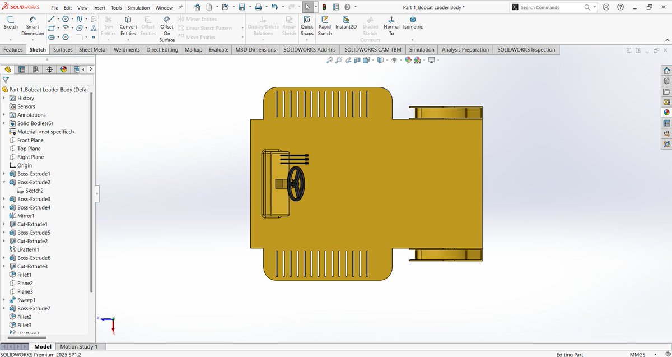Open the Simulation menu
Image resolution: width=672 pixels, height=357 pixels.
click(138, 8)
